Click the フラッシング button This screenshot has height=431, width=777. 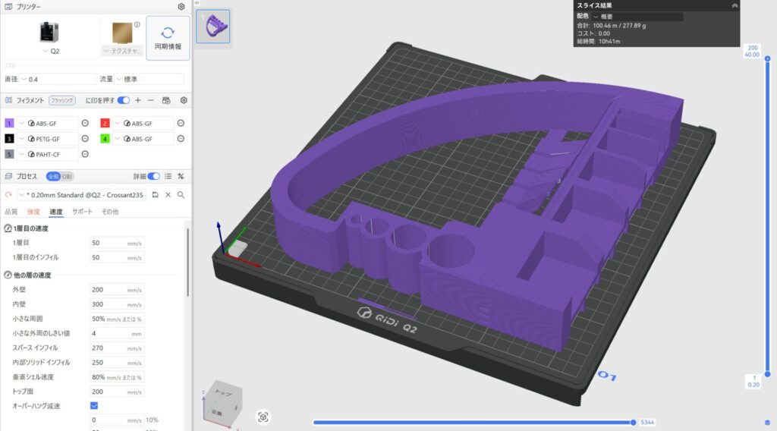[x=63, y=100]
